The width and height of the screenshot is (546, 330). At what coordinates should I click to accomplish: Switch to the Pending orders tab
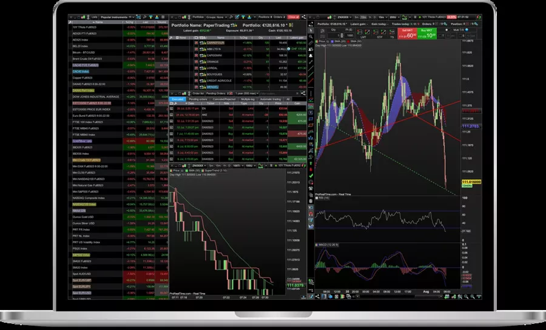pos(198,99)
